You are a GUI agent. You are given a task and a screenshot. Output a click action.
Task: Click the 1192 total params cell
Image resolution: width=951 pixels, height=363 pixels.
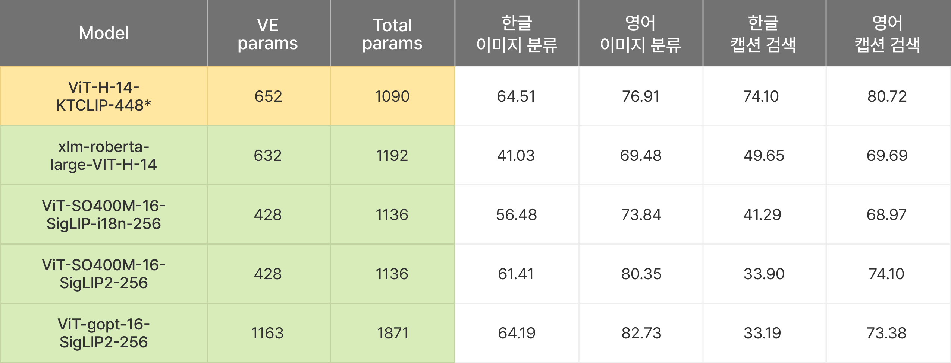392,155
